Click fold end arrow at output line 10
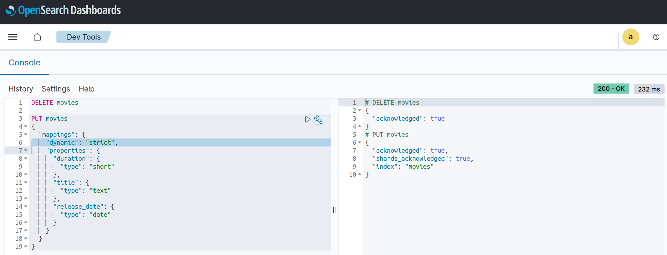 [x=359, y=174]
